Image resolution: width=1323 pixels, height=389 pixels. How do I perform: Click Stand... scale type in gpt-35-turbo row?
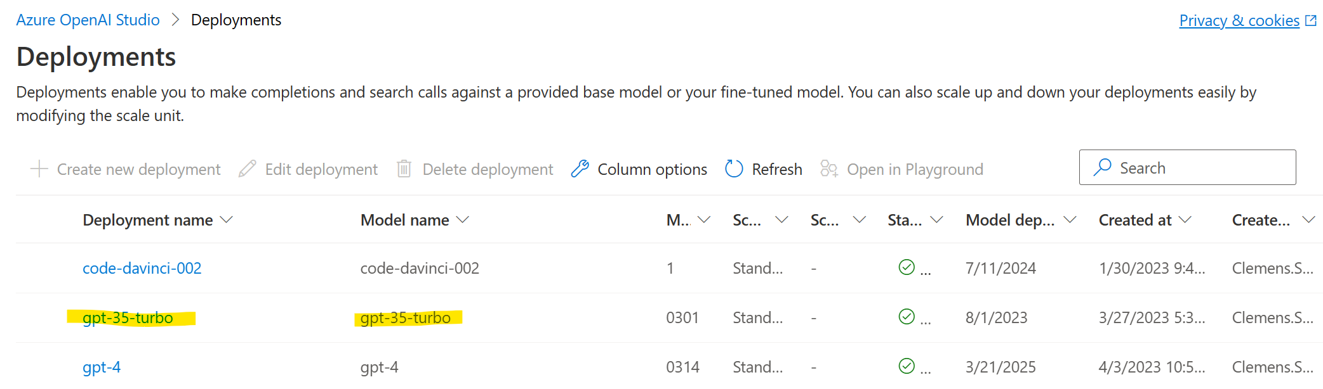(758, 317)
